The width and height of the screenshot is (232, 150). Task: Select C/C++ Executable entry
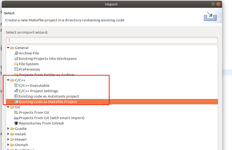[34, 85]
